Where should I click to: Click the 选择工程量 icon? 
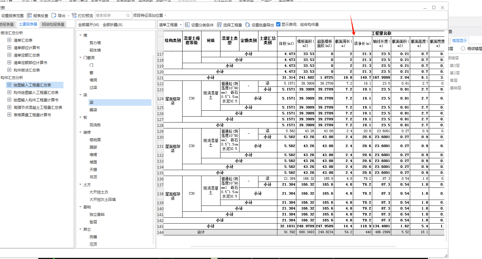(219, 25)
